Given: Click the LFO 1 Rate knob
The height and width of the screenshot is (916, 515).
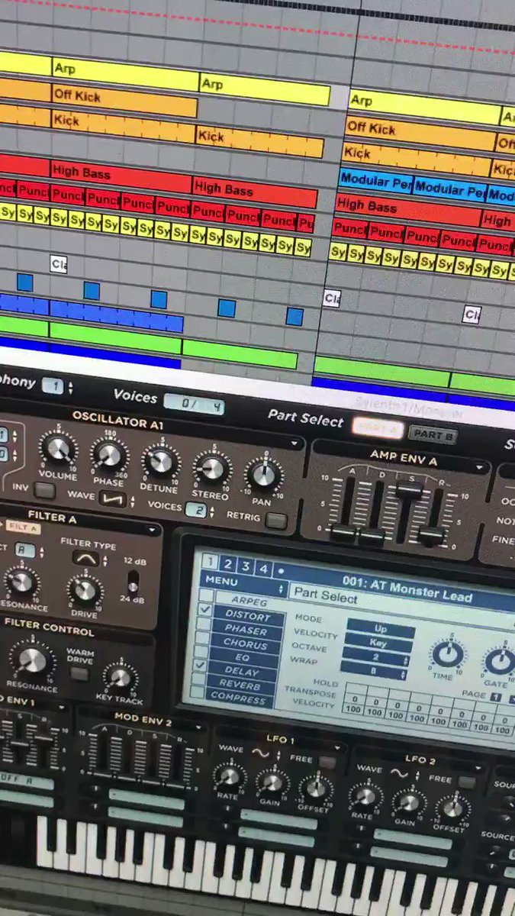Looking at the screenshot, I should [229, 776].
